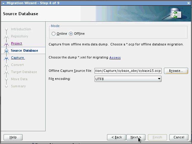The image size is (192, 144).
Task: Click the database migration header icon
Action: tap(176, 13)
